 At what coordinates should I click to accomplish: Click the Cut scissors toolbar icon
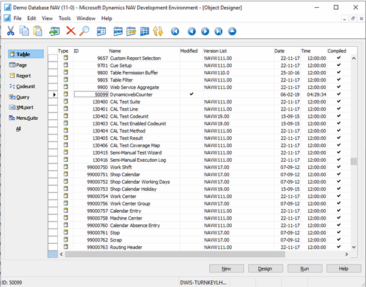click(x=11, y=30)
